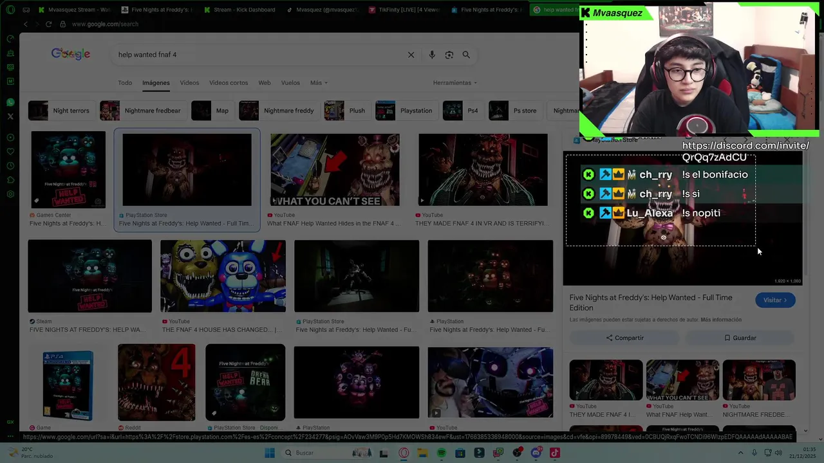Switch to the Videos tab

coord(189,83)
